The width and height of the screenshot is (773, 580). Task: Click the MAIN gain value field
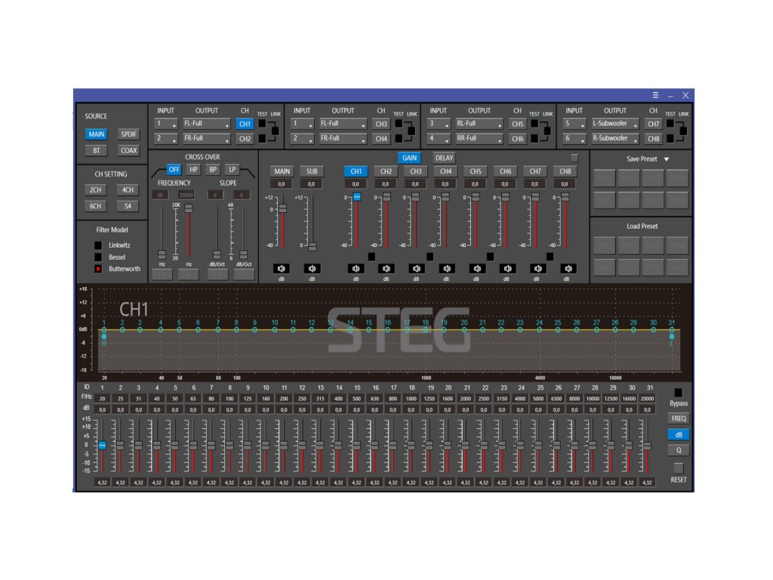tap(282, 184)
